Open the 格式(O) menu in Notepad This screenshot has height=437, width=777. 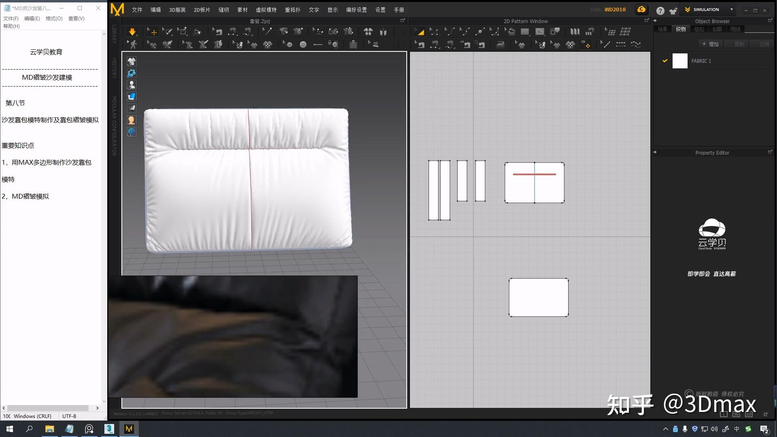coord(54,19)
